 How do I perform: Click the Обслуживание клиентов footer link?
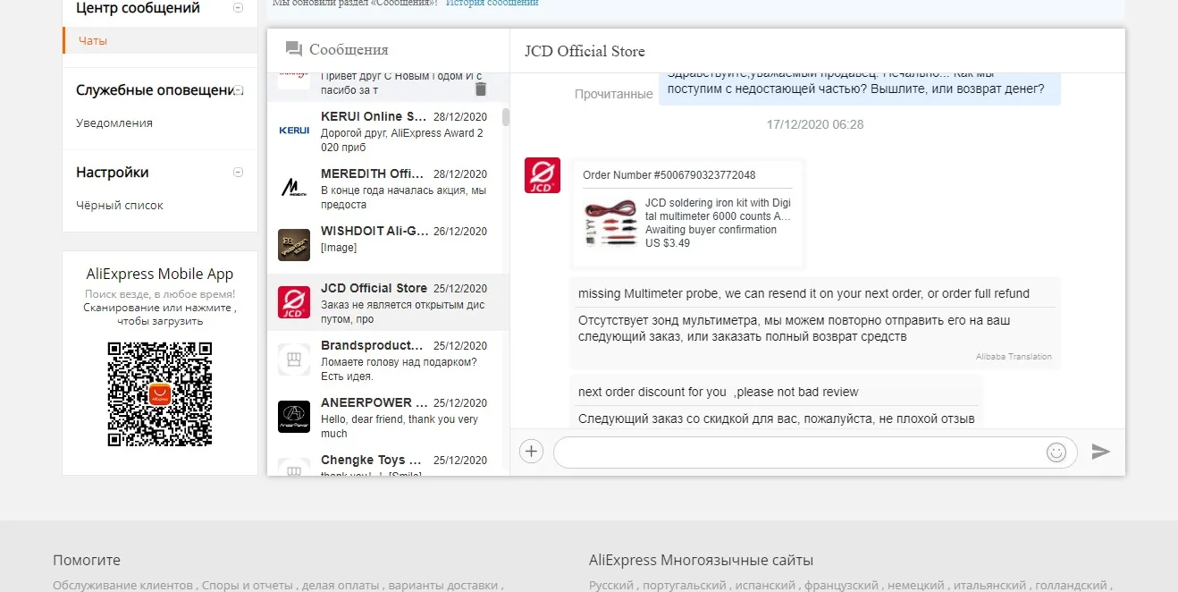[122, 585]
